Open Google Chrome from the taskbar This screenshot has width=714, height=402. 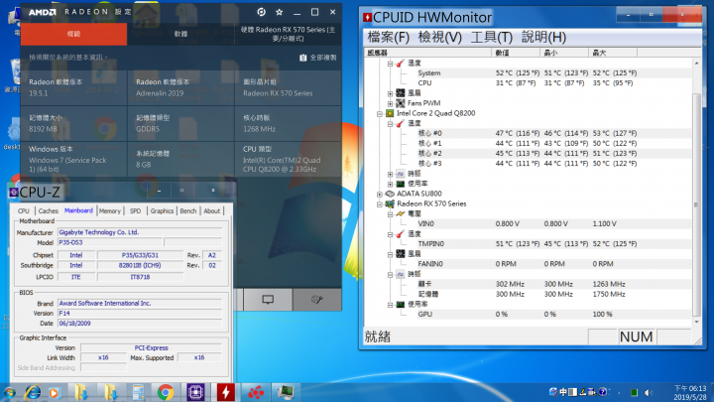[x=166, y=392]
